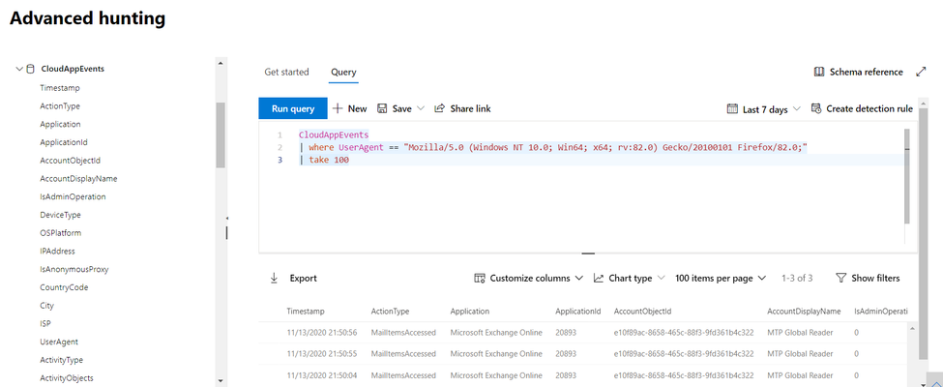This screenshot has width=943, height=387.
Task: Click the query editor vertical scrollbar
Action: [907, 176]
